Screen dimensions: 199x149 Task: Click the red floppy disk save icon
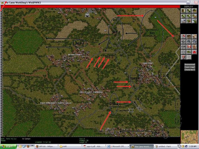pyautogui.click(x=189, y=47)
